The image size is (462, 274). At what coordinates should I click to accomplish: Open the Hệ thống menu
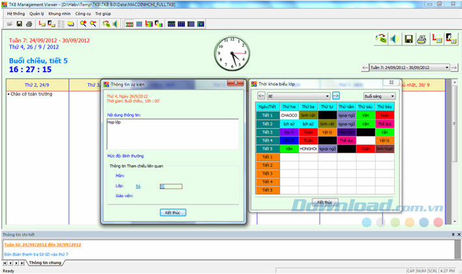pyautogui.click(x=16, y=13)
